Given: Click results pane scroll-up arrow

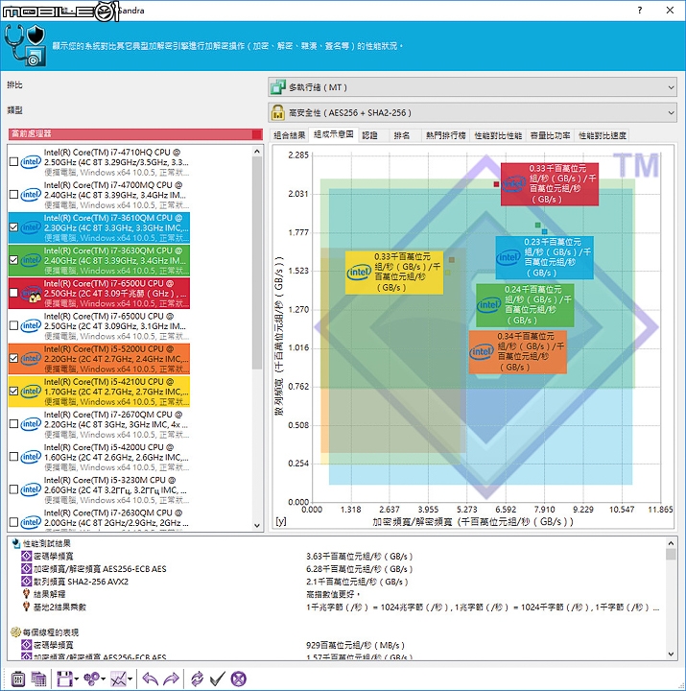Looking at the screenshot, I should point(671,543).
